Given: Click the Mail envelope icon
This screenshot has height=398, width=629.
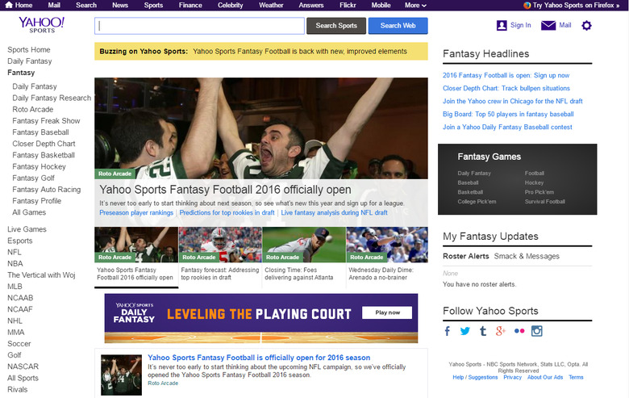Looking at the screenshot, I should [x=548, y=26].
